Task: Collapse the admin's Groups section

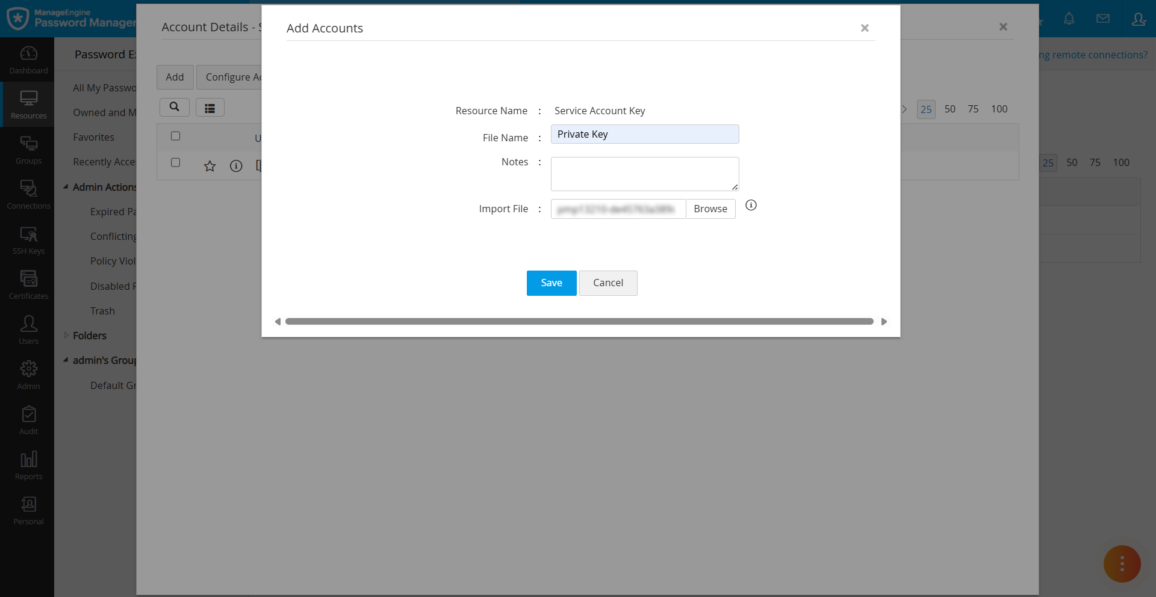Action: 66,360
